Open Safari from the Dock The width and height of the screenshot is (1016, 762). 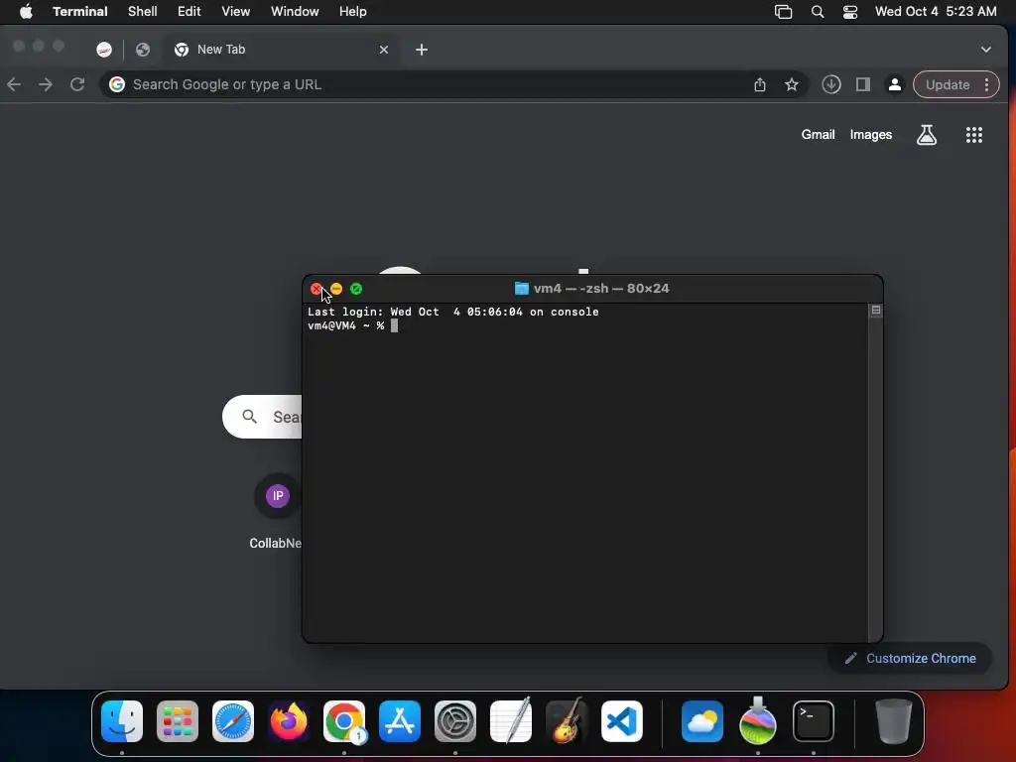(x=233, y=721)
